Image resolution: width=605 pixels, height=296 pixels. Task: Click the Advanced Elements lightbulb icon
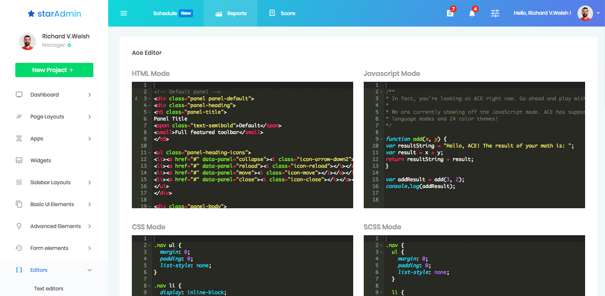pyautogui.click(x=19, y=226)
